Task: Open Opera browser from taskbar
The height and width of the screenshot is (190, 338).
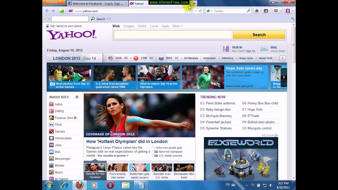Action: pyautogui.click(x=110, y=185)
